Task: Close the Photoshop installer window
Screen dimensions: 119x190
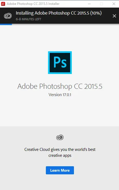Action: 114,4
